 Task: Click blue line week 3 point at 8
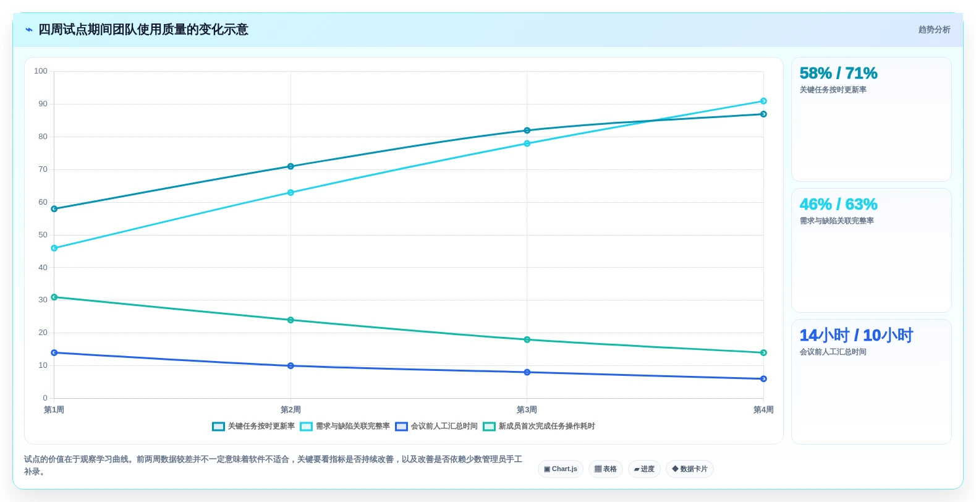527,372
